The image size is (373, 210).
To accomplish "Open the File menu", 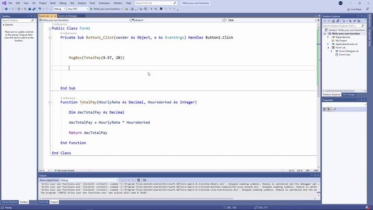I will [x=10, y=3].
